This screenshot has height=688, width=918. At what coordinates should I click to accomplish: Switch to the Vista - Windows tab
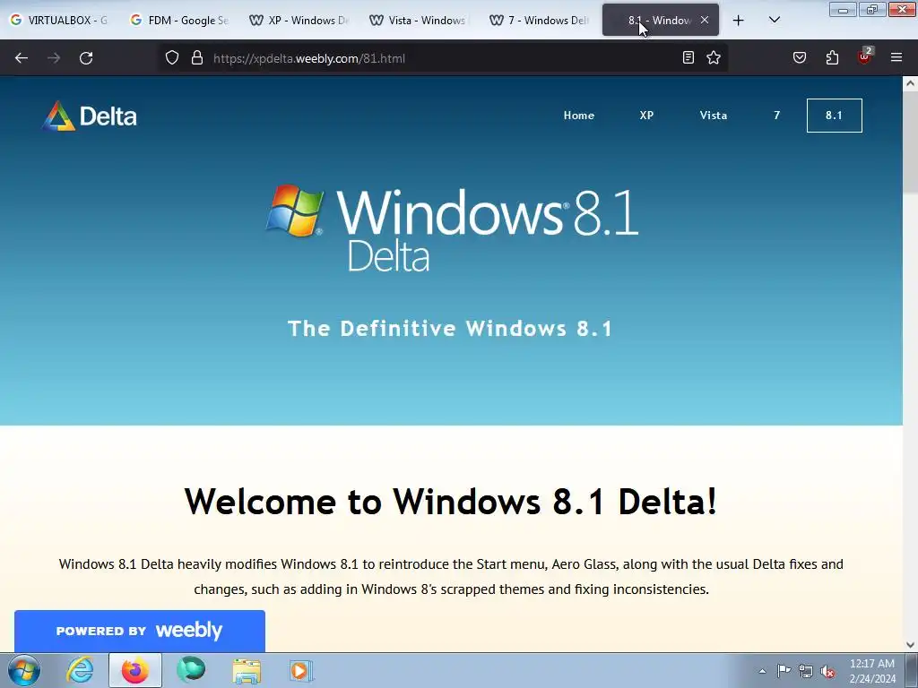(x=420, y=20)
